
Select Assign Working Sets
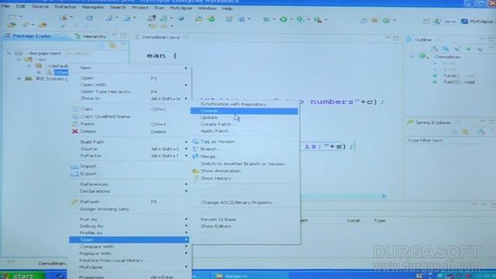(x=107, y=209)
